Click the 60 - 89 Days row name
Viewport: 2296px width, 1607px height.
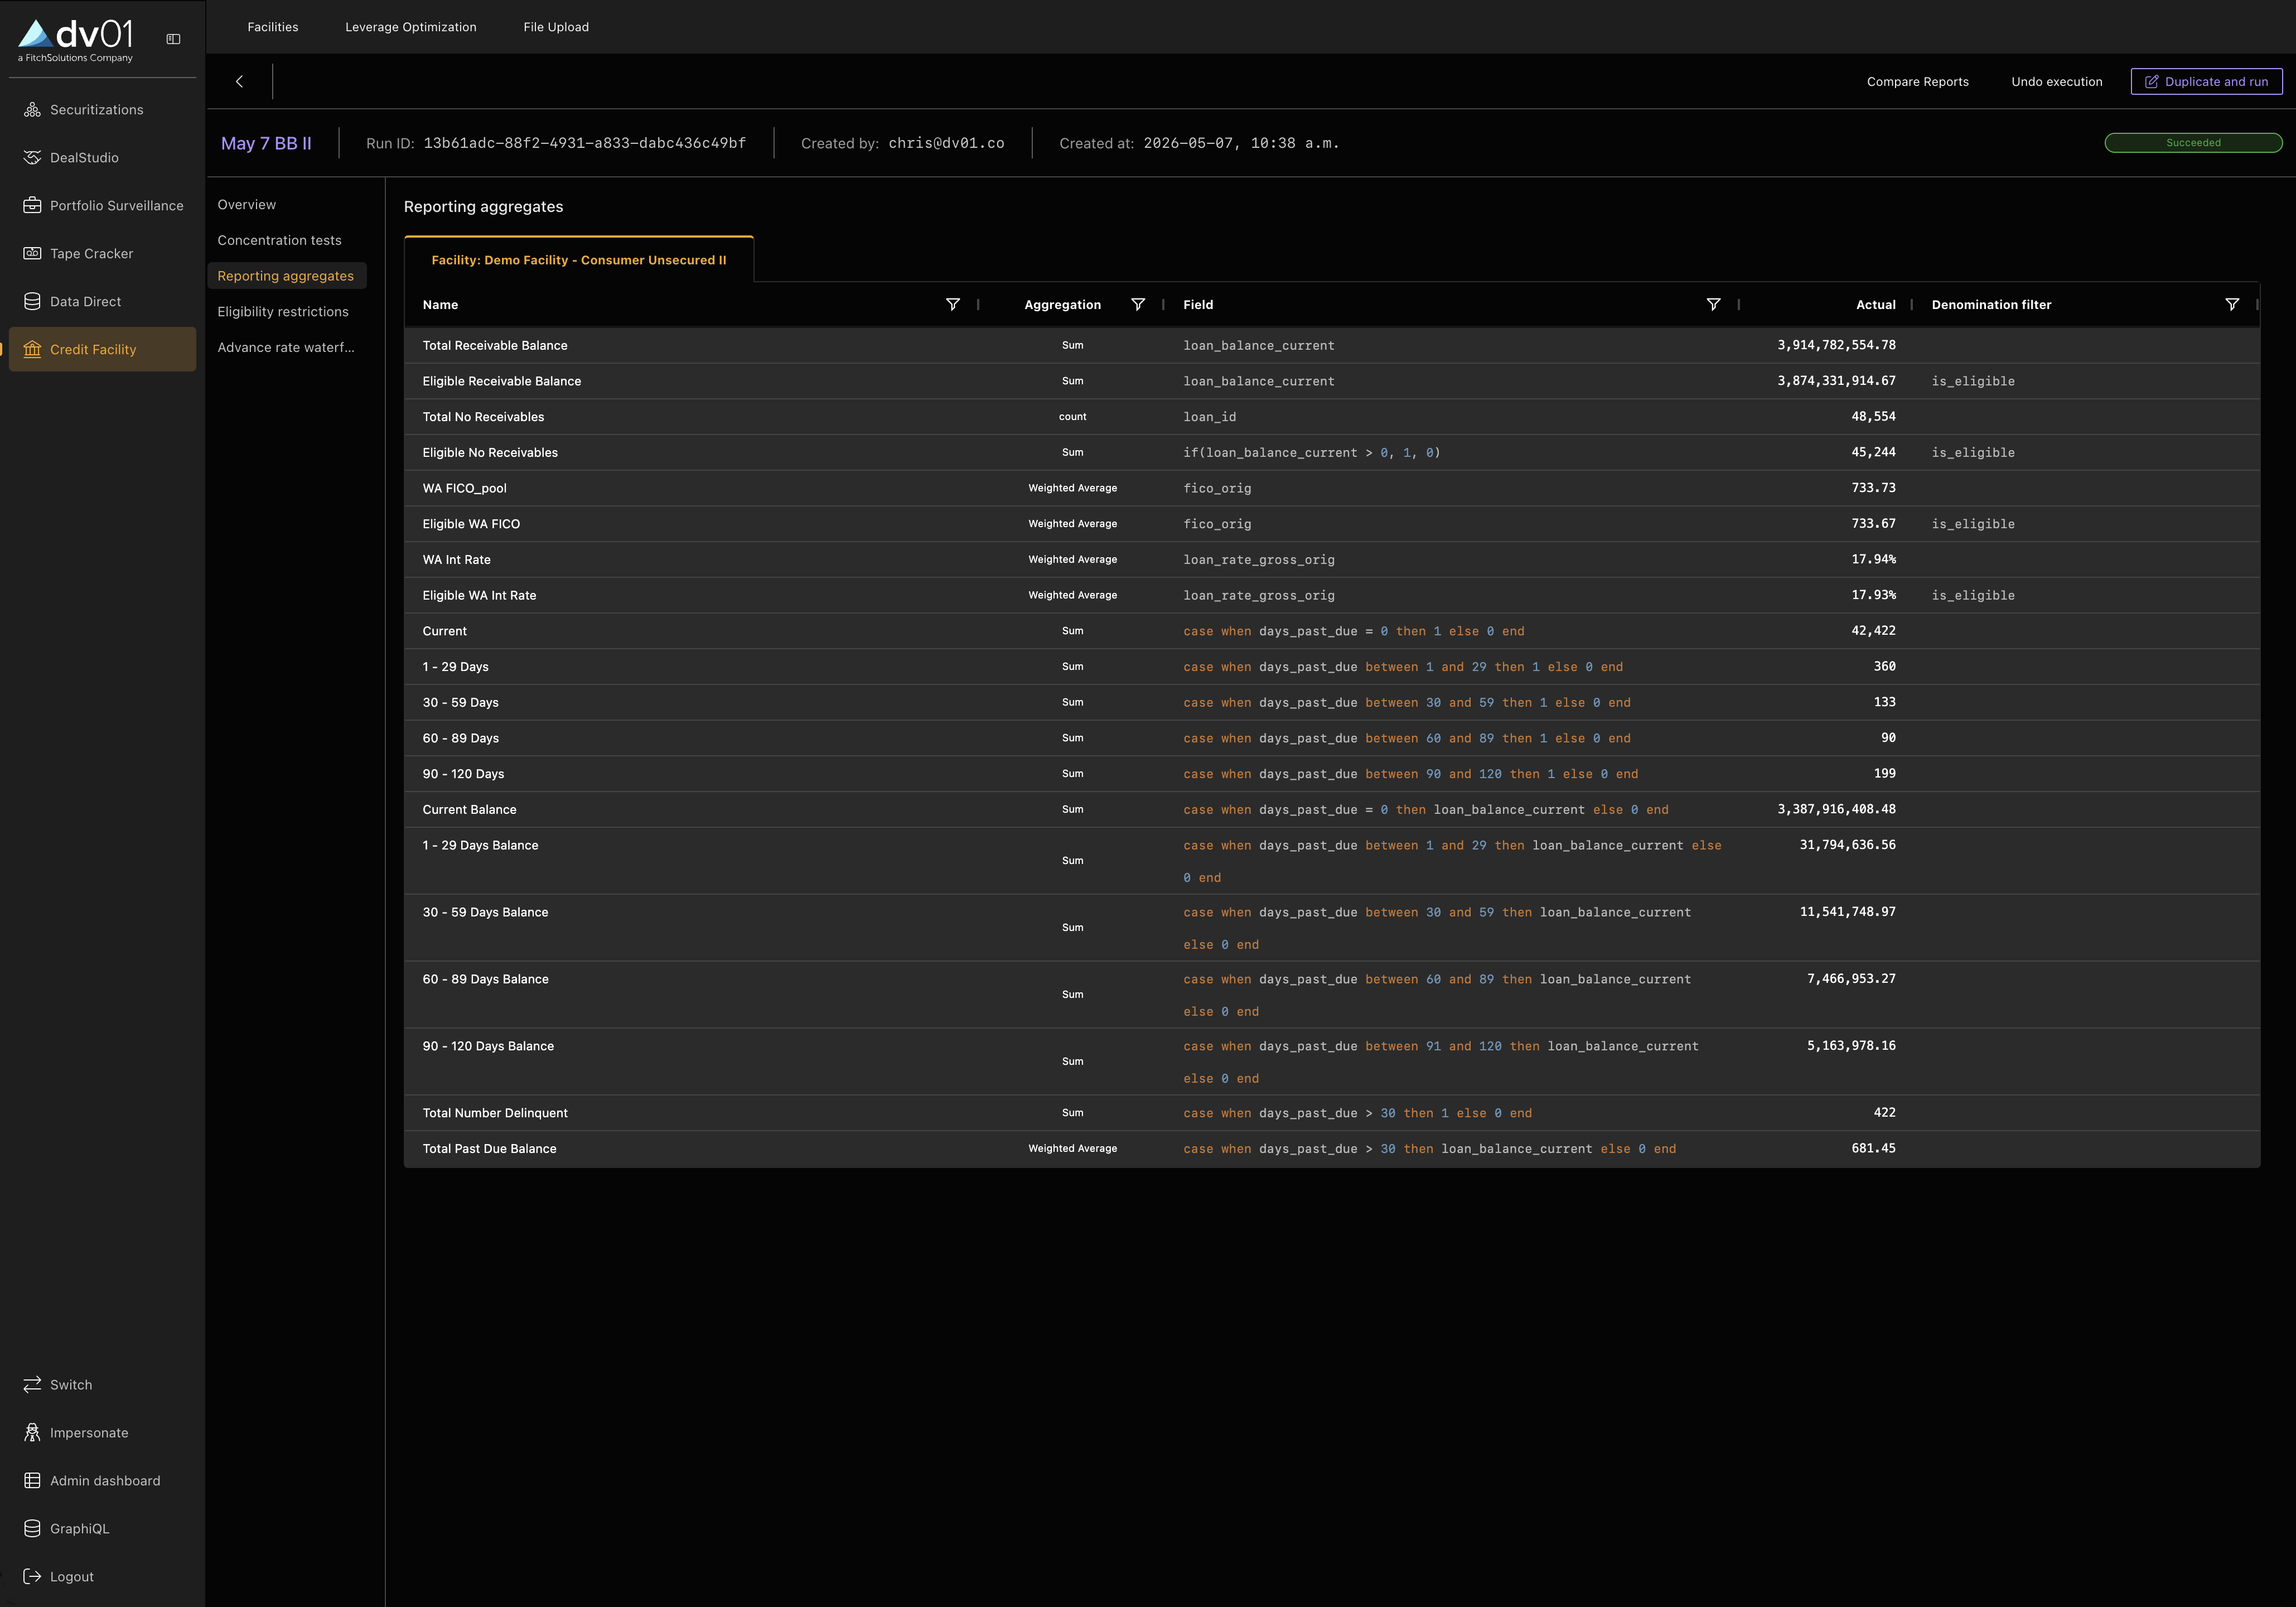pos(461,738)
